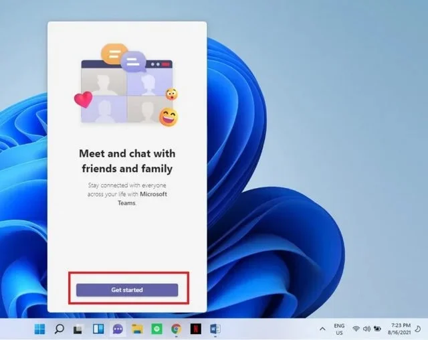Open Google Chrome from taskbar
Image resolution: width=428 pixels, height=340 pixels.
click(177, 329)
